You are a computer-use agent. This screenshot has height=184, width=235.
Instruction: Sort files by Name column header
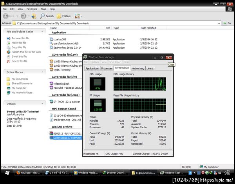coord(69,28)
